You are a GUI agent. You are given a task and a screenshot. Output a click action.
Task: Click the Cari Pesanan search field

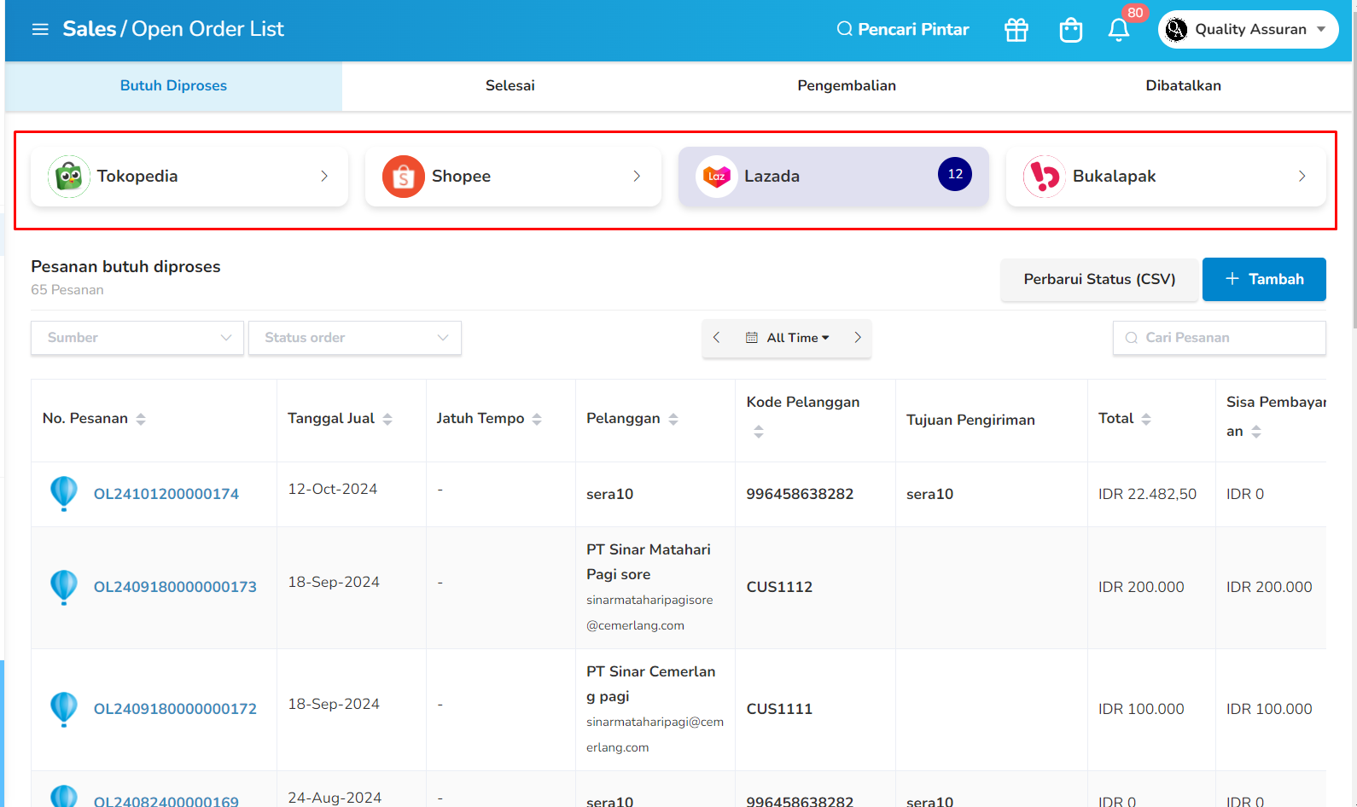[x=1220, y=338]
